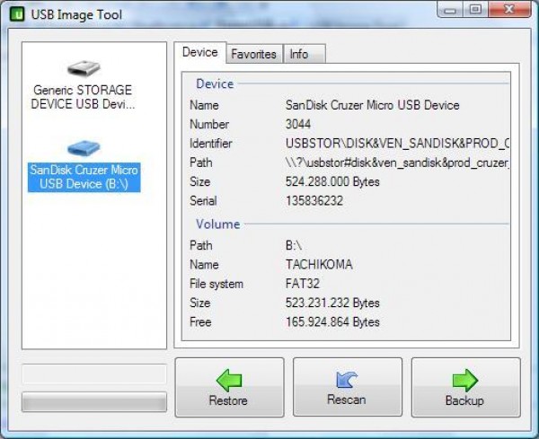Click the empty status field above progress bar

94,374
